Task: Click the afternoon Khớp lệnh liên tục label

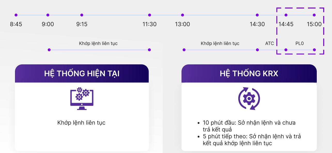Action: 220,44
